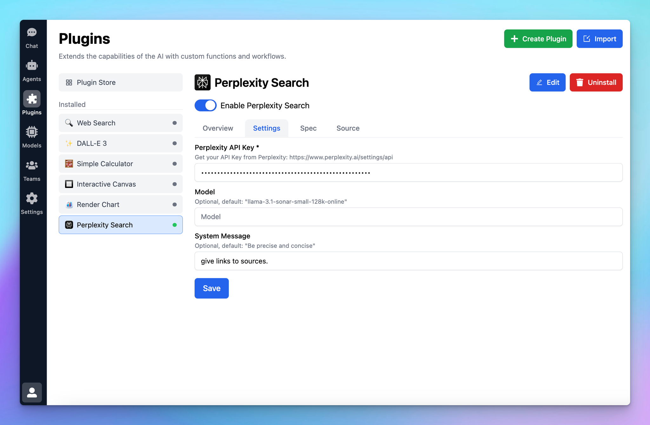This screenshot has height=425, width=650.
Task: Click Web Search status dot
Action: 175,123
